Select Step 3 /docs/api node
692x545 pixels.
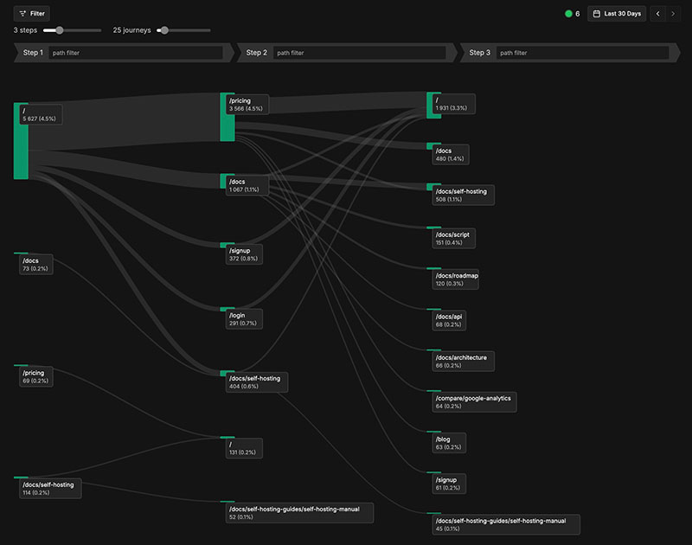pos(449,320)
